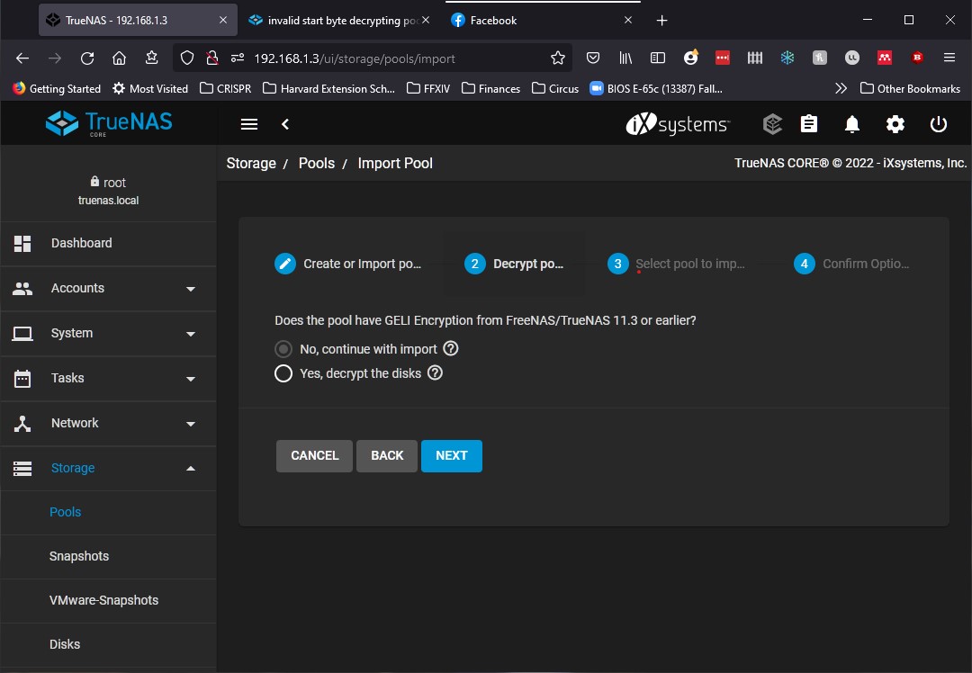Click the power button icon
The height and width of the screenshot is (673, 972).
(x=939, y=124)
